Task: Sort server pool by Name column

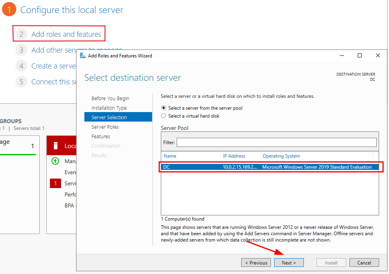Action: coord(170,156)
